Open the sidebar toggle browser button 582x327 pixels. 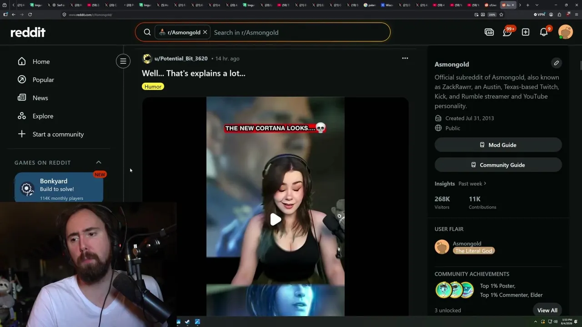click(x=5, y=15)
